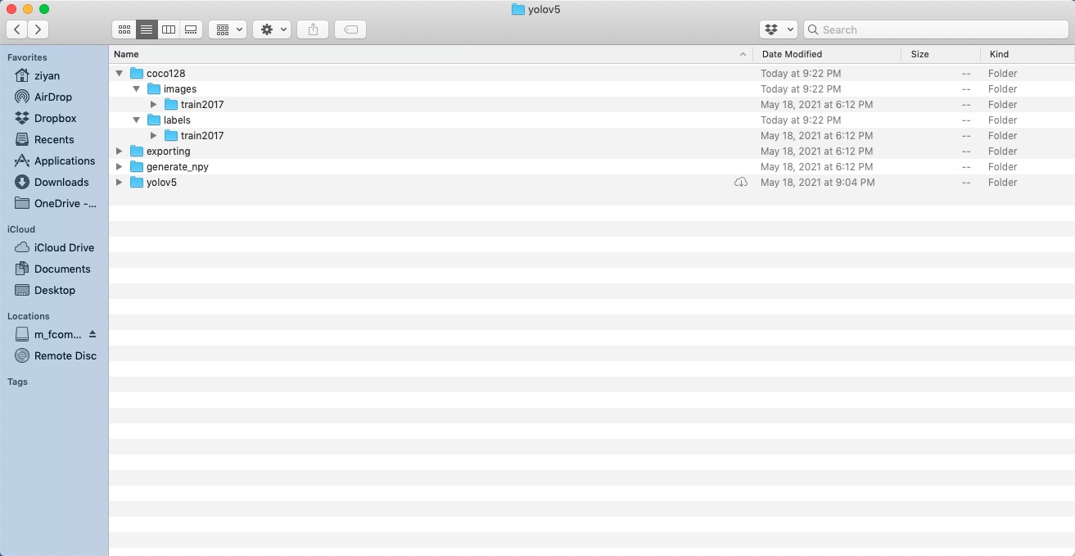Click the Edit Tags toolbar icon

(350, 29)
